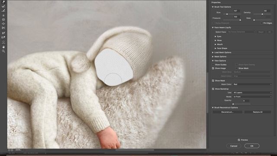Toggle the Show Backdrop checkbox
Viewport: 277px width, 156px height.
click(213, 89)
